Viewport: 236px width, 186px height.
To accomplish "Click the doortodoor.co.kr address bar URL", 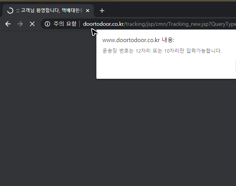I will coord(159,24).
